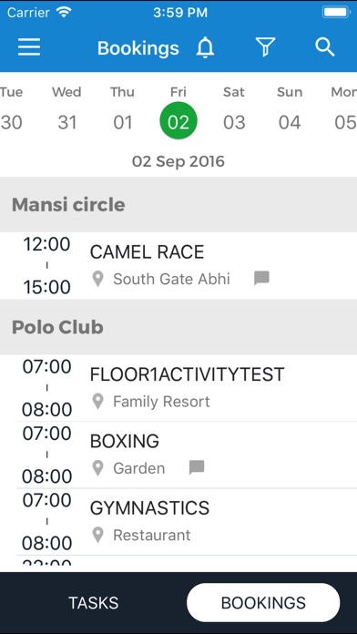Switch to the TASKS tab
357x634 pixels.
[94, 603]
